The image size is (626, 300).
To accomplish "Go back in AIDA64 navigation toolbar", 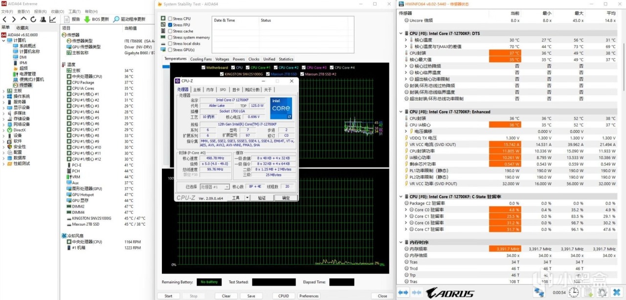I will (5, 20).
